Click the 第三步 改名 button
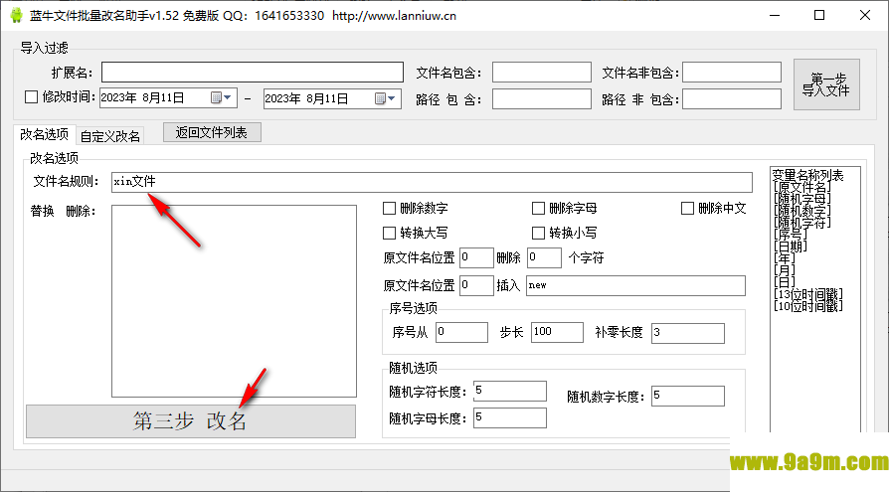889x492 pixels. point(191,421)
